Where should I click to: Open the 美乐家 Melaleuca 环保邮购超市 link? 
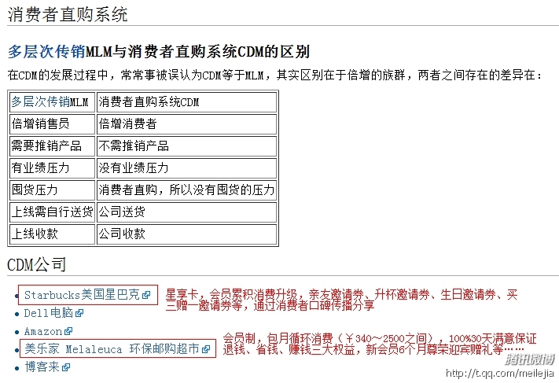112,348
